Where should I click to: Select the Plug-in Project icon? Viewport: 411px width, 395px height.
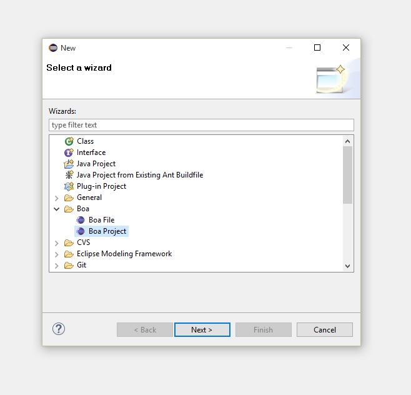pyautogui.click(x=69, y=186)
